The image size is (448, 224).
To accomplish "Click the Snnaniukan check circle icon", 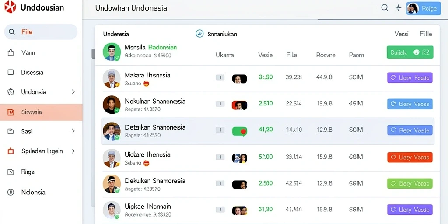I will pyautogui.click(x=199, y=34).
